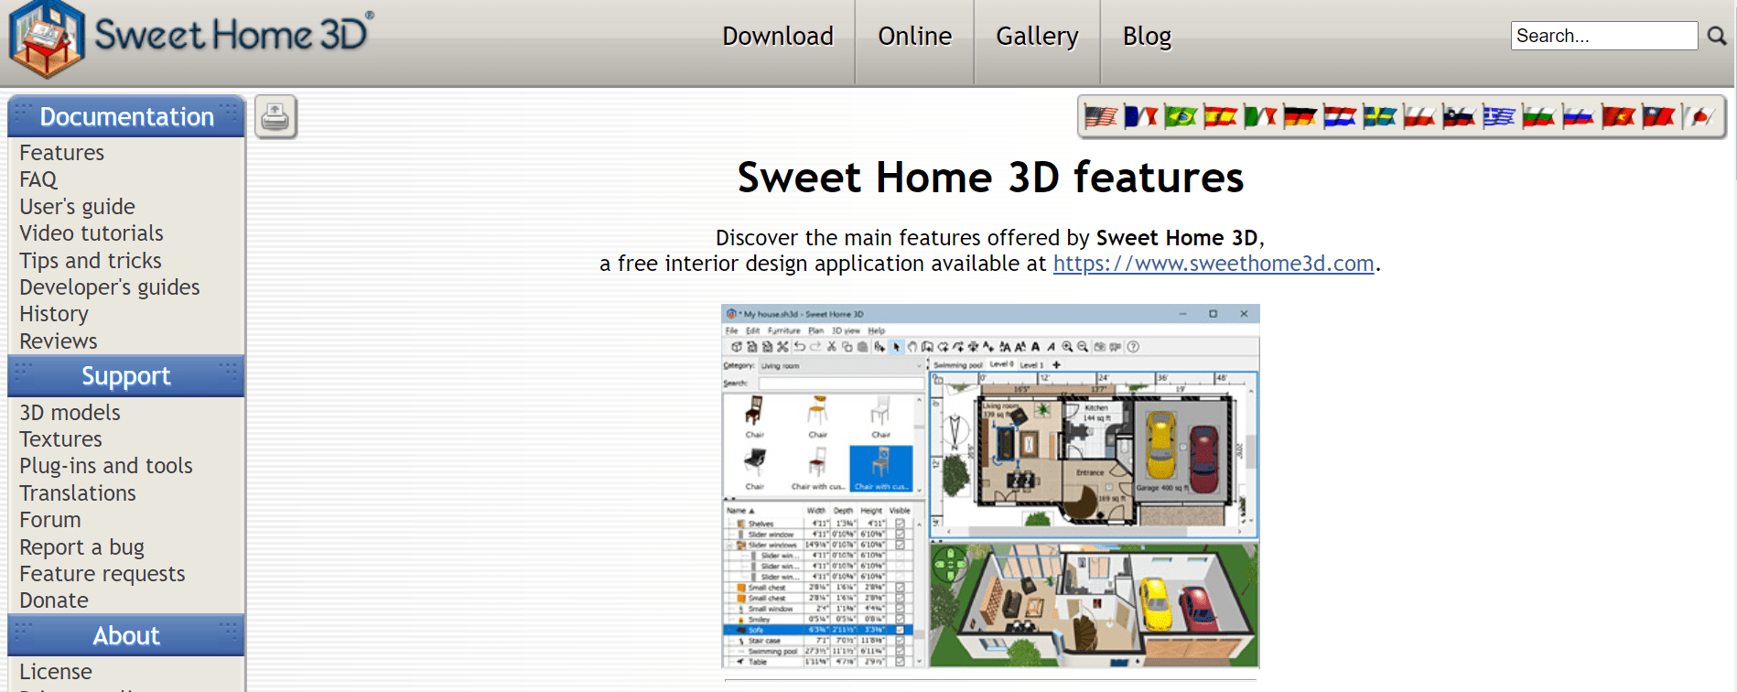The height and width of the screenshot is (692, 1737).
Task: Select the Greek flag
Action: [x=1499, y=117]
